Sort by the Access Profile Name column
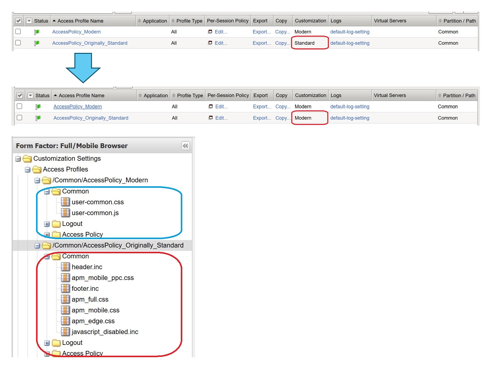This screenshot has width=491, height=368. 80,20
